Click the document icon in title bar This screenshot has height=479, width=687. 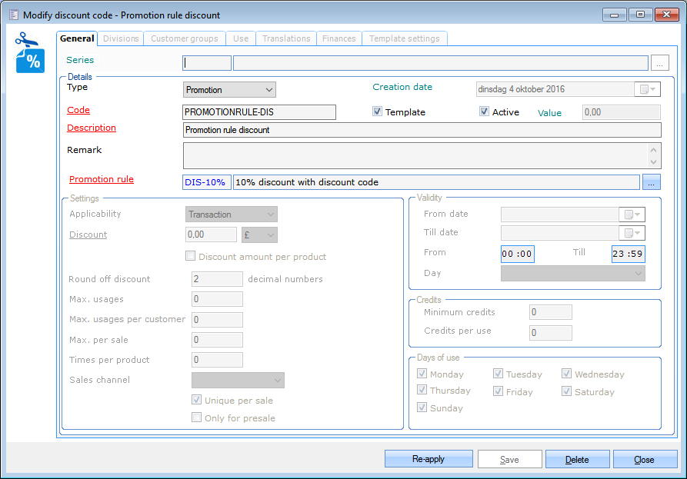coord(13,15)
